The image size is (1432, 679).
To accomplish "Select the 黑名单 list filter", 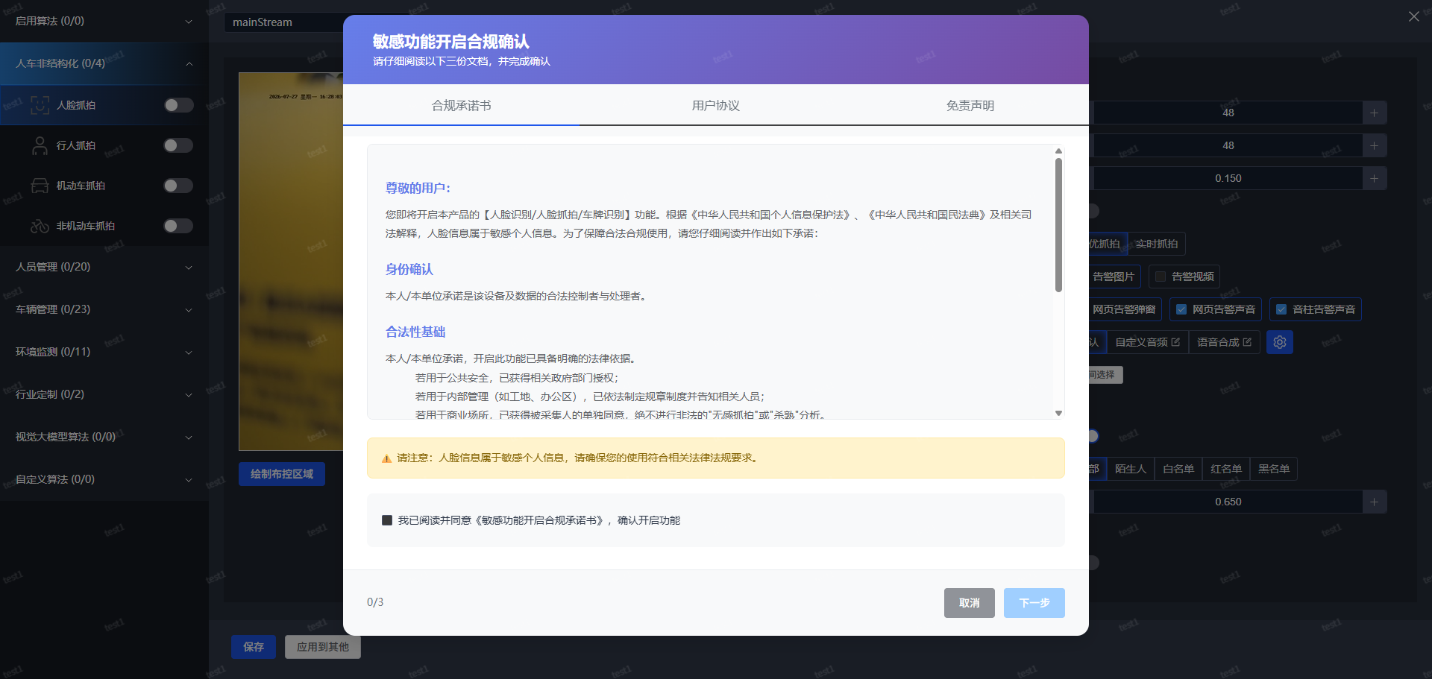I will pyautogui.click(x=1274, y=469).
